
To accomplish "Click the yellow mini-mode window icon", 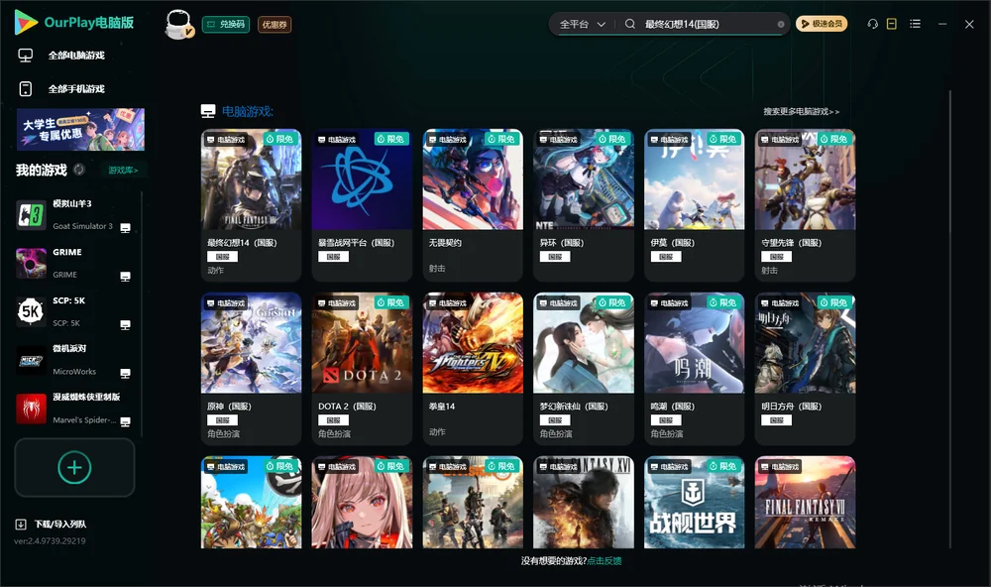I will pyautogui.click(x=891, y=24).
